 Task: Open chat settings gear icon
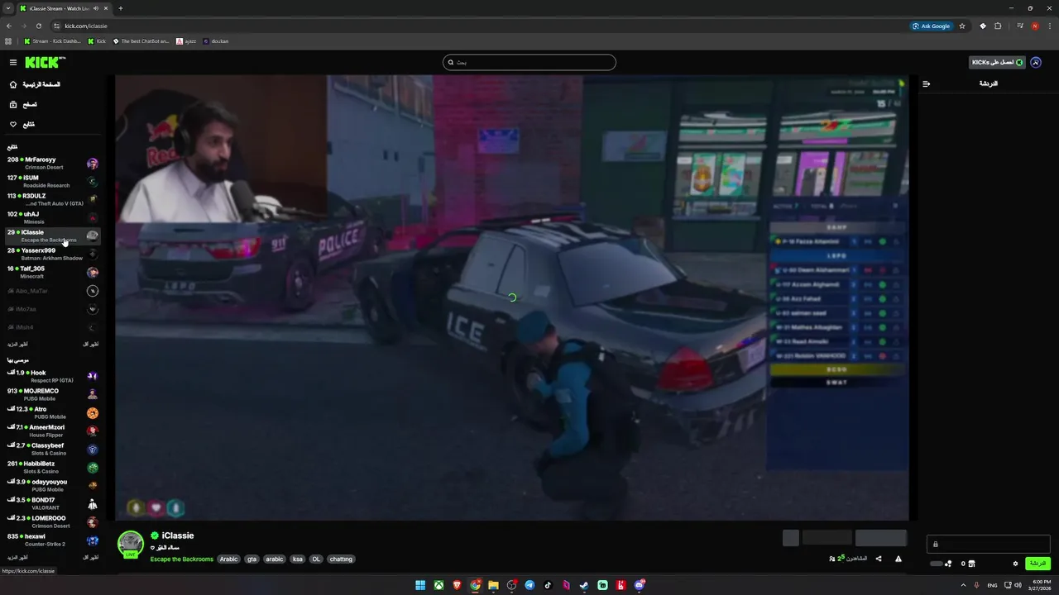point(1016,564)
